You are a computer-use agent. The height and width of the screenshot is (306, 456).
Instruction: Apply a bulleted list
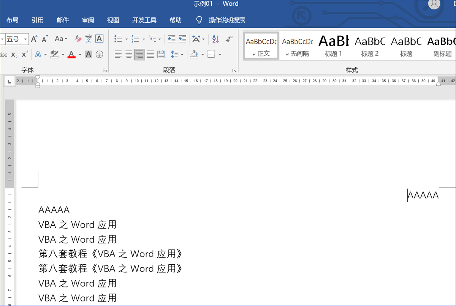point(118,39)
